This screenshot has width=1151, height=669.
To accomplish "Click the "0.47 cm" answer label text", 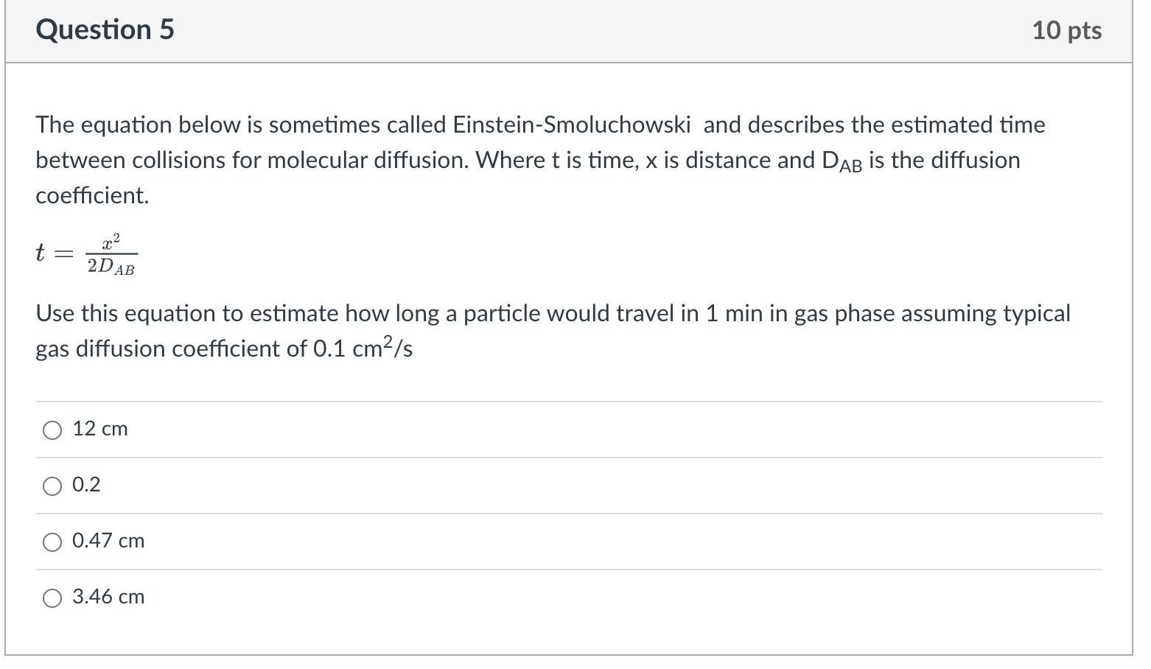I will pyautogui.click(x=108, y=541).
